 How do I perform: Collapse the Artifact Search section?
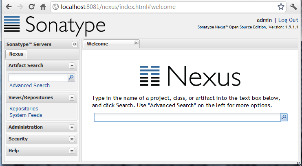coord(72,65)
